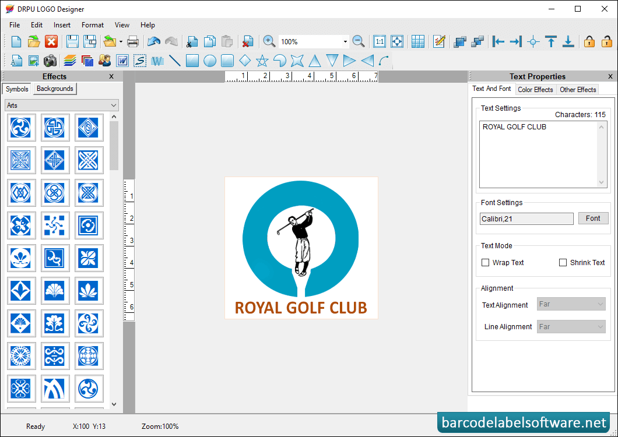
Task: Enable the Wrap Text checkbox
Action: [486, 262]
